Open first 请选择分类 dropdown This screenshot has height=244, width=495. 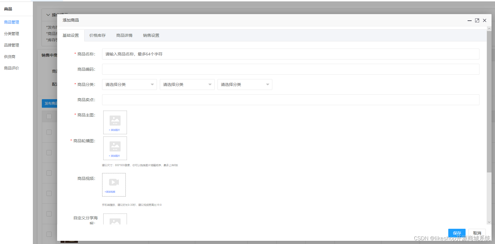(x=130, y=84)
